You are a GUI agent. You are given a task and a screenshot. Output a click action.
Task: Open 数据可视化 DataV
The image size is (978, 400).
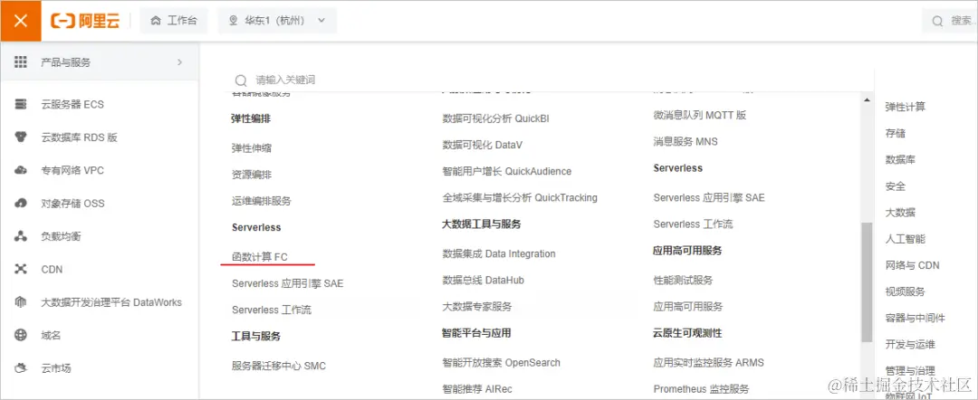pyautogui.click(x=482, y=145)
